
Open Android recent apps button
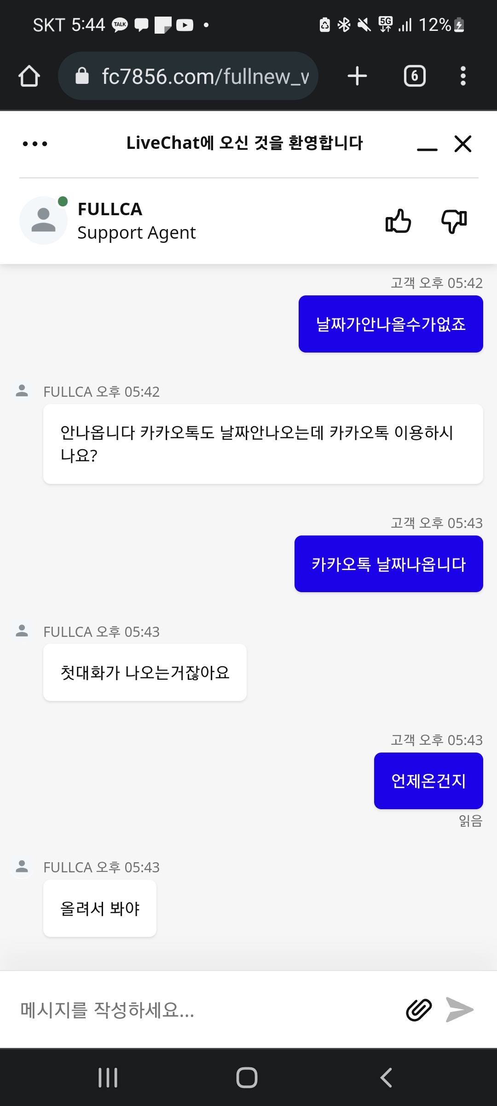pyautogui.click(x=108, y=1078)
